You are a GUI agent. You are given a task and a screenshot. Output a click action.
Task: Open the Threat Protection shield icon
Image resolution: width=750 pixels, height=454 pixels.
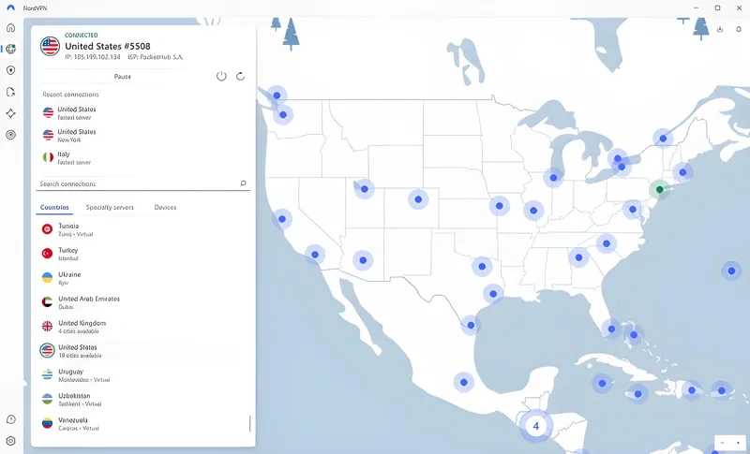pyautogui.click(x=10, y=70)
